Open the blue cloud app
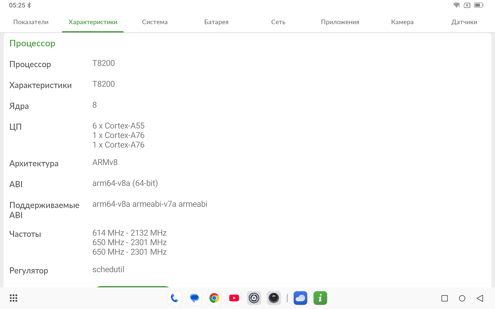 [300, 298]
